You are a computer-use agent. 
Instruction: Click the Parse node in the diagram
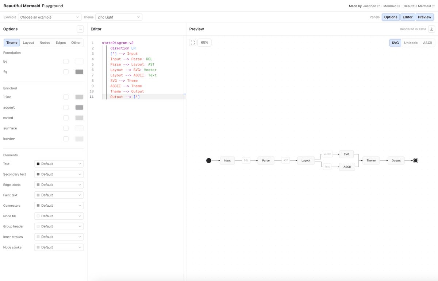click(266, 160)
